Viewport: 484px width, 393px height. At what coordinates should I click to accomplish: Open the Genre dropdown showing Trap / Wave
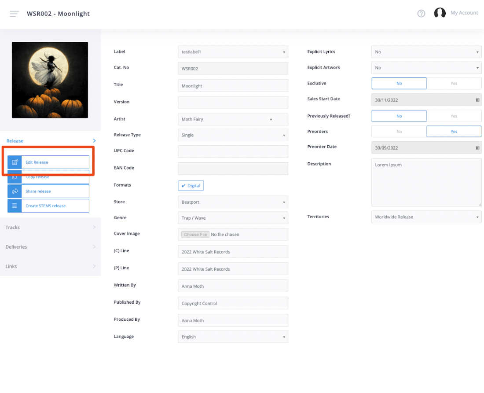pyautogui.click(x=233, y=218)
